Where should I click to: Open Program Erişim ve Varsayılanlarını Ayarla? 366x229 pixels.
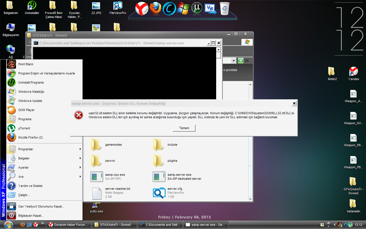tap(44, 74)
